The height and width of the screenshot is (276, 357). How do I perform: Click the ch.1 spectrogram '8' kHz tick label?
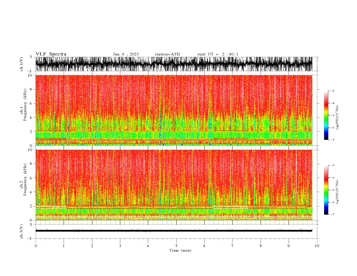31,89
